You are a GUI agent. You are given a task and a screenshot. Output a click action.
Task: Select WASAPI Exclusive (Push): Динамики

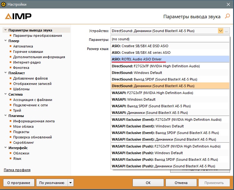coord(170,166)
